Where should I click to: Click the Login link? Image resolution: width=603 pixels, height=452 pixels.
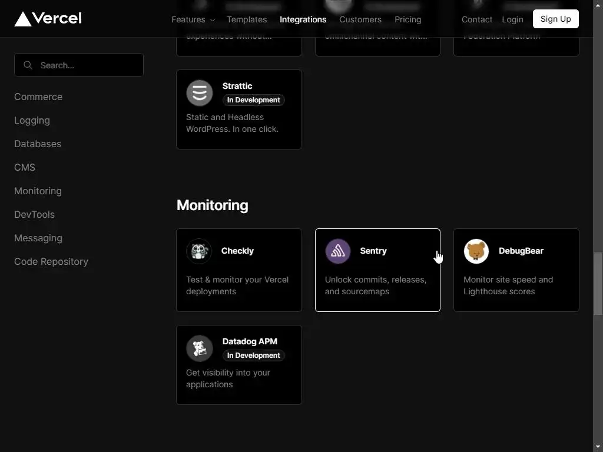[x=512, y=19]
